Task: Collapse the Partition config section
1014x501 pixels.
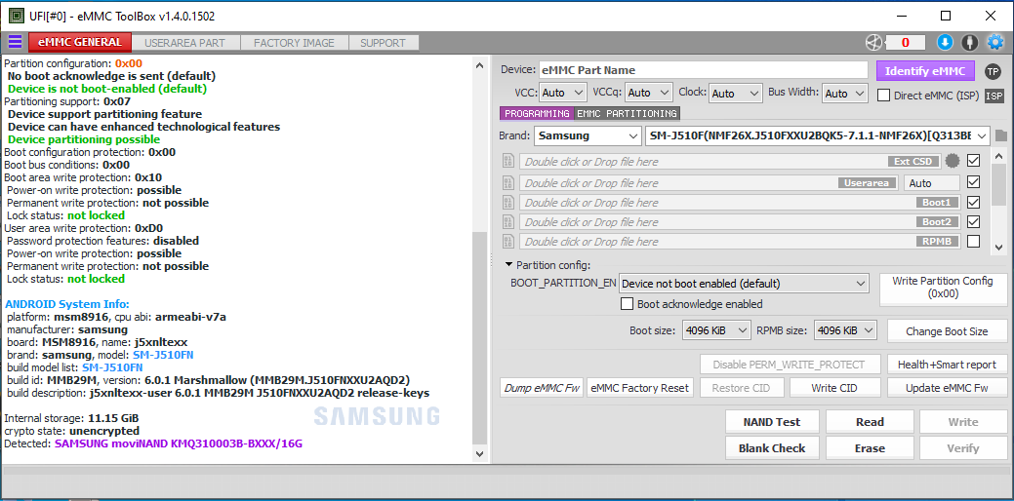Action: pyautogui.click(x=509, y=265)
